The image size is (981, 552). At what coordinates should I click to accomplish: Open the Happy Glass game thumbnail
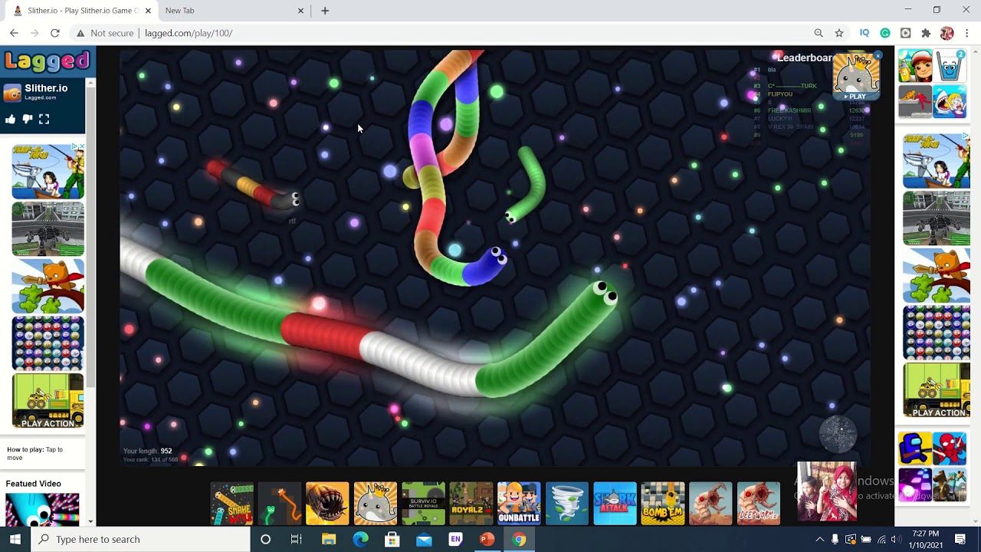coord(950,67)
